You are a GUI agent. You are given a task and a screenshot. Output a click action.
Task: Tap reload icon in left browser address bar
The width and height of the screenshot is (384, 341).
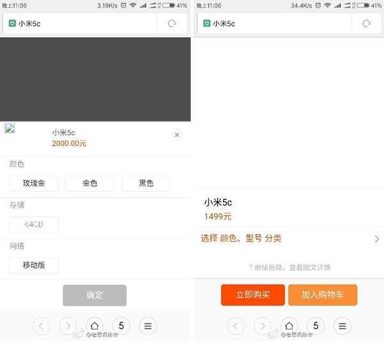pyautogui.click(x=172, y=24)
